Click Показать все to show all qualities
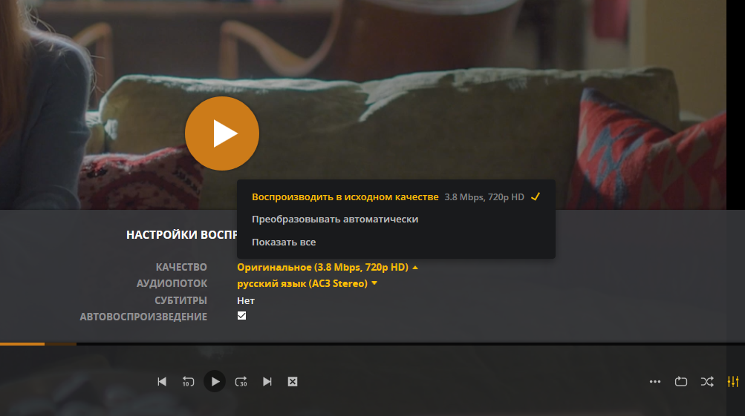745x416 pixels. [x=284, y=242]
